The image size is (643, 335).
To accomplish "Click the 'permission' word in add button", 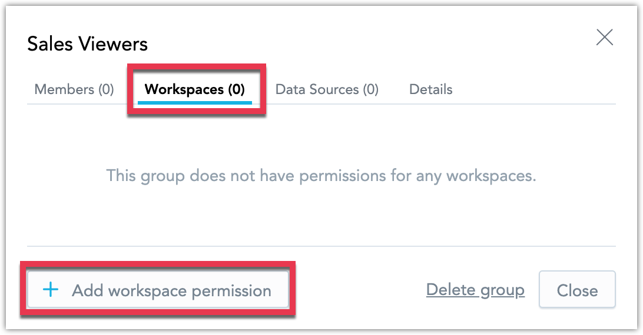I will (x=231, y=292).
